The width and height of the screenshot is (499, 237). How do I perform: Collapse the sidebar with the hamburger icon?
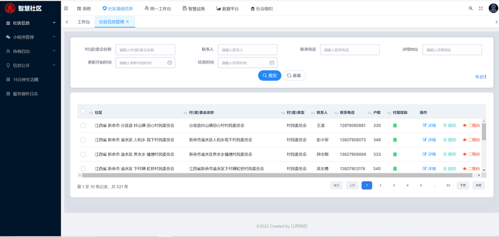pyautogui.click(x=66, y=9)
